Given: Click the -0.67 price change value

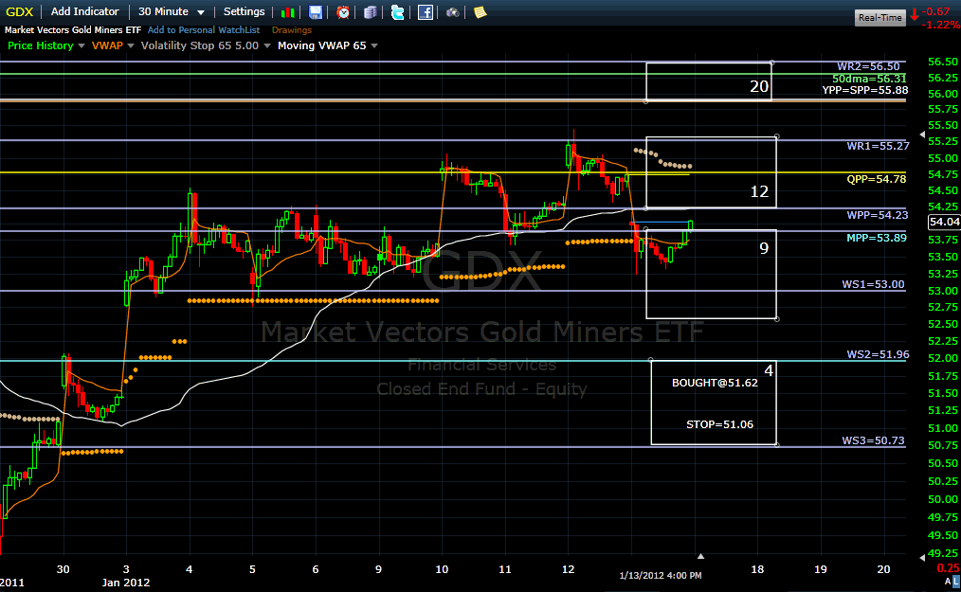Looking at the screenshot, I should point(936,11).
